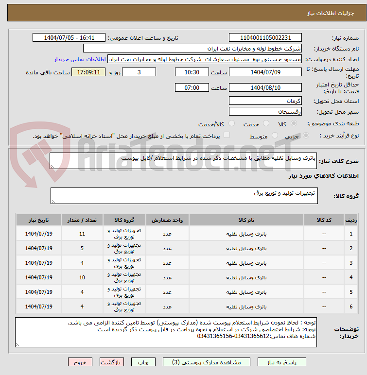The width and height of the screenshot is (367, 375).
Task: Click the چاپ print button
Action: click(143, 362)
